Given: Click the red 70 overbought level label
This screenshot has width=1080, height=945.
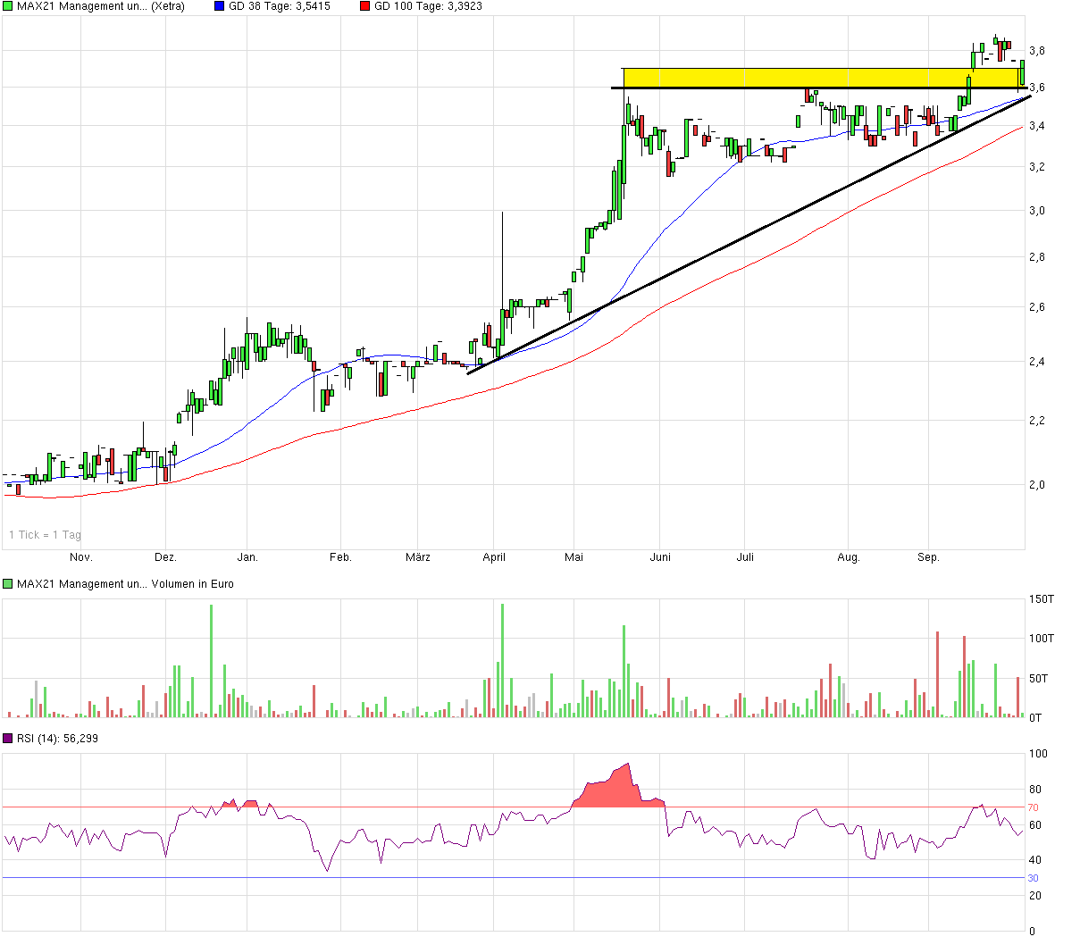Looking at the screenshot, I should click(x=1033, y=807).
